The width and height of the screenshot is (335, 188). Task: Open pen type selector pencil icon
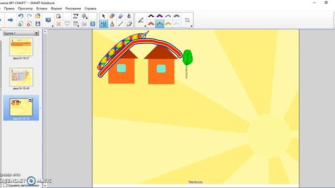pos(141,20)
